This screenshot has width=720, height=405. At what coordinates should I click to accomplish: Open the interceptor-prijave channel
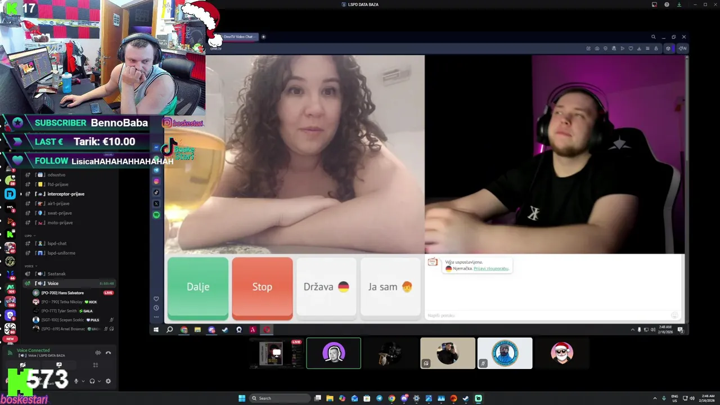point(66,194)
